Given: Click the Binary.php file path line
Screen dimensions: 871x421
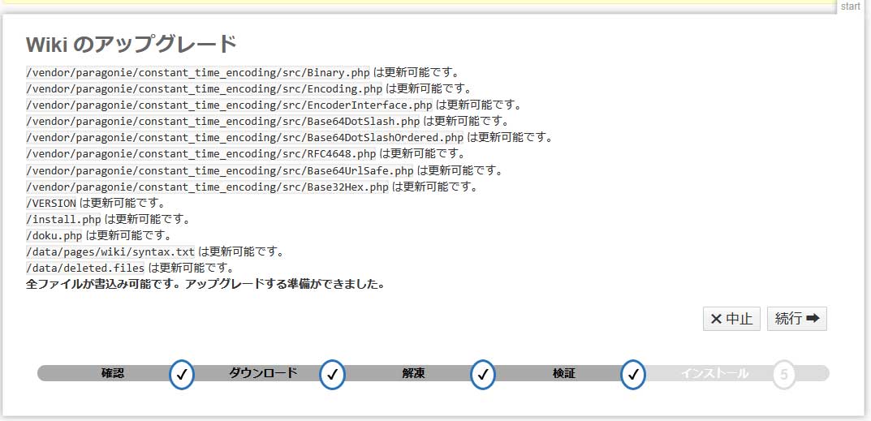Looking at the screenshot, I should 242,73.
